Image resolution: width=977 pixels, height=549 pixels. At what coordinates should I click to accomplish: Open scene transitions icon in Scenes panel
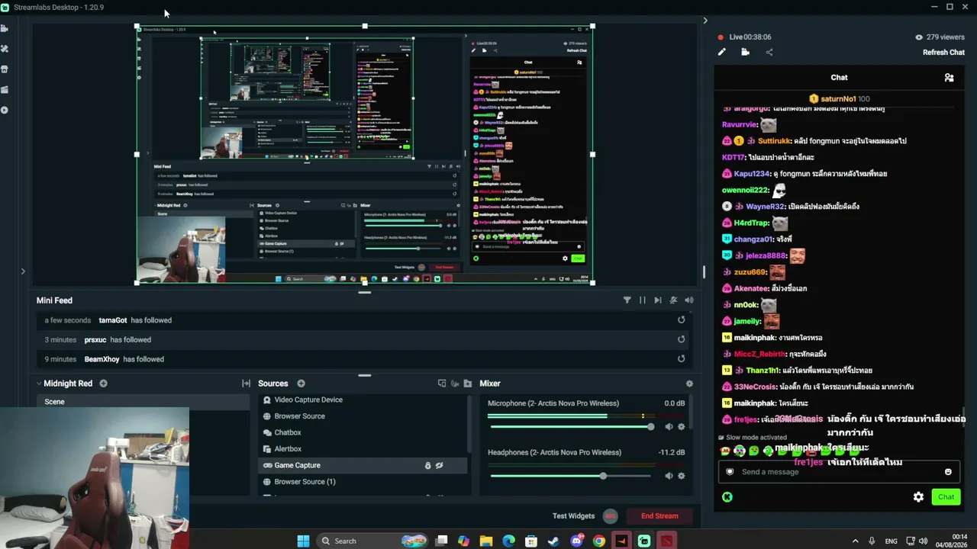click(246, 384)
